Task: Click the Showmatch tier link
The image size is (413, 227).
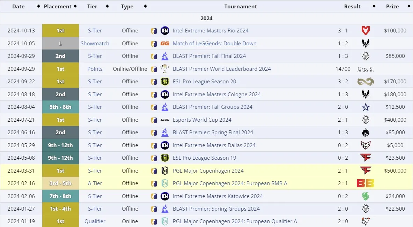Action: [95, 43]
